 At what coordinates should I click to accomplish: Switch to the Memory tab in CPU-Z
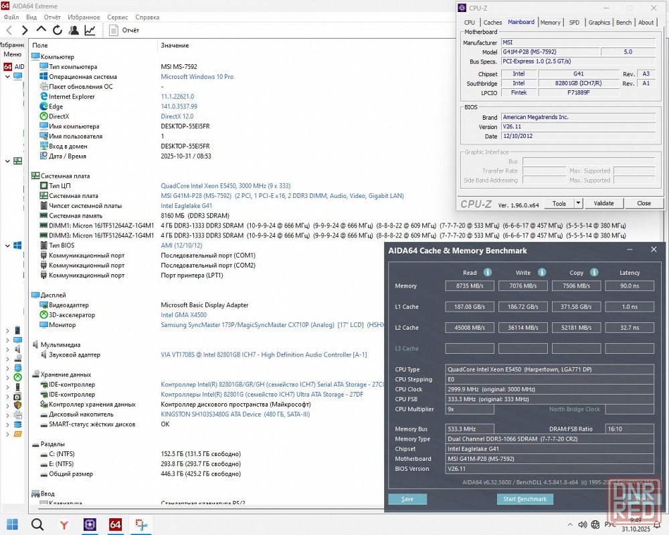tap(550, 22)
